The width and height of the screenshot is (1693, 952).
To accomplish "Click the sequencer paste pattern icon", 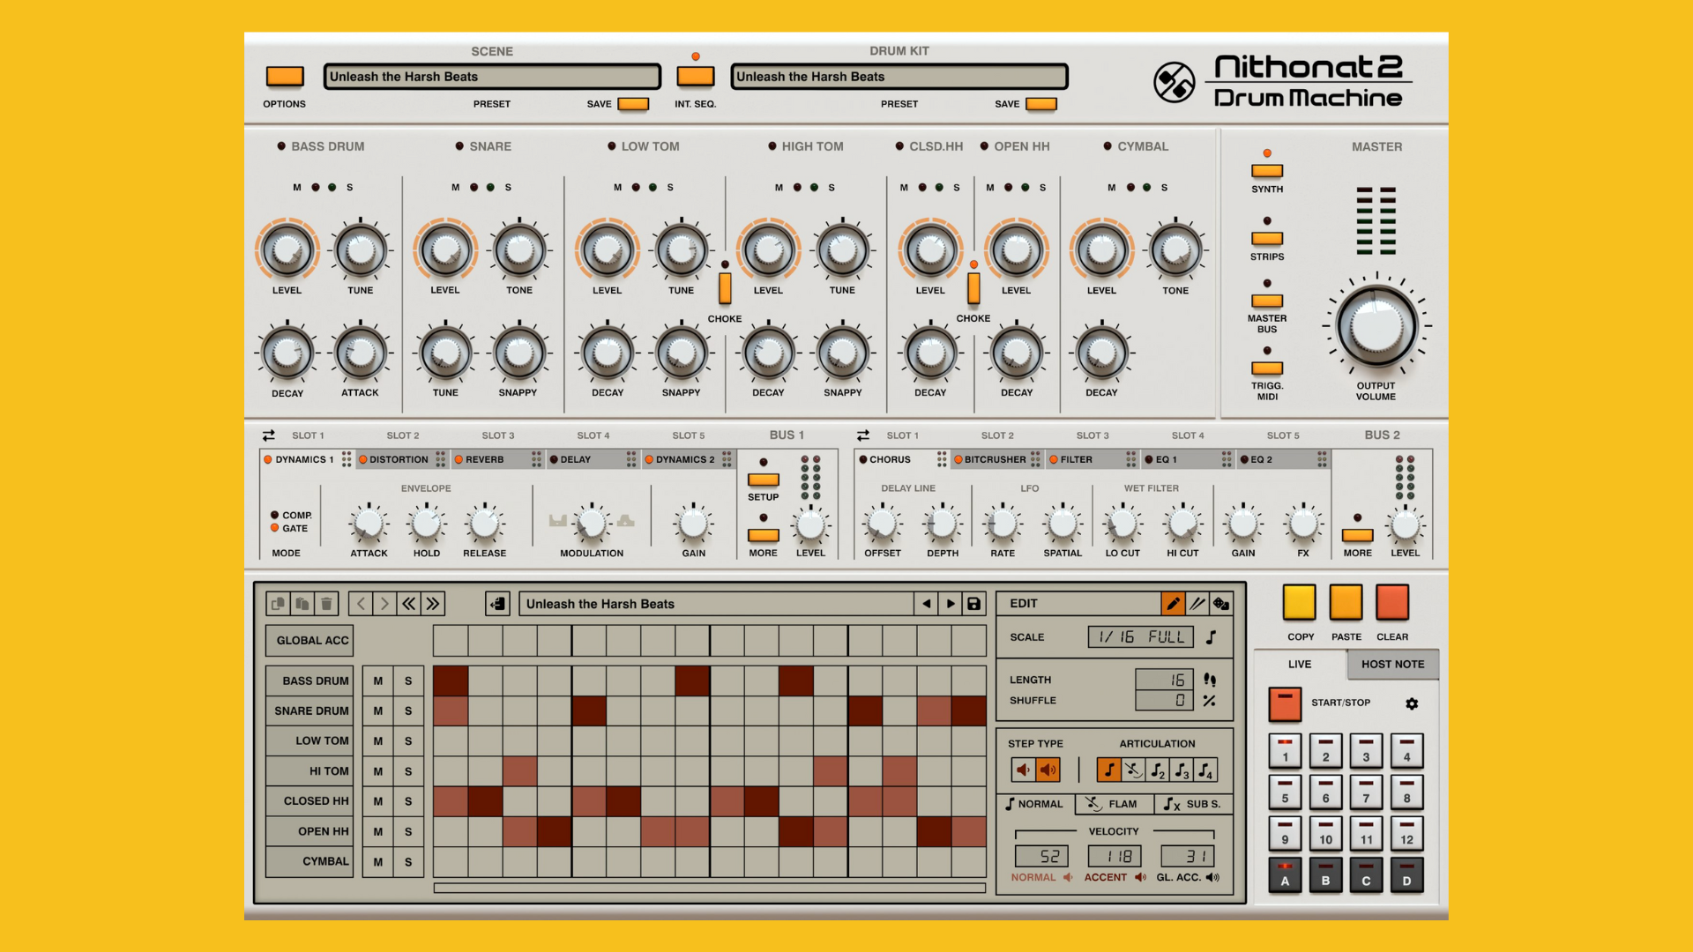I will coord(302,604).
